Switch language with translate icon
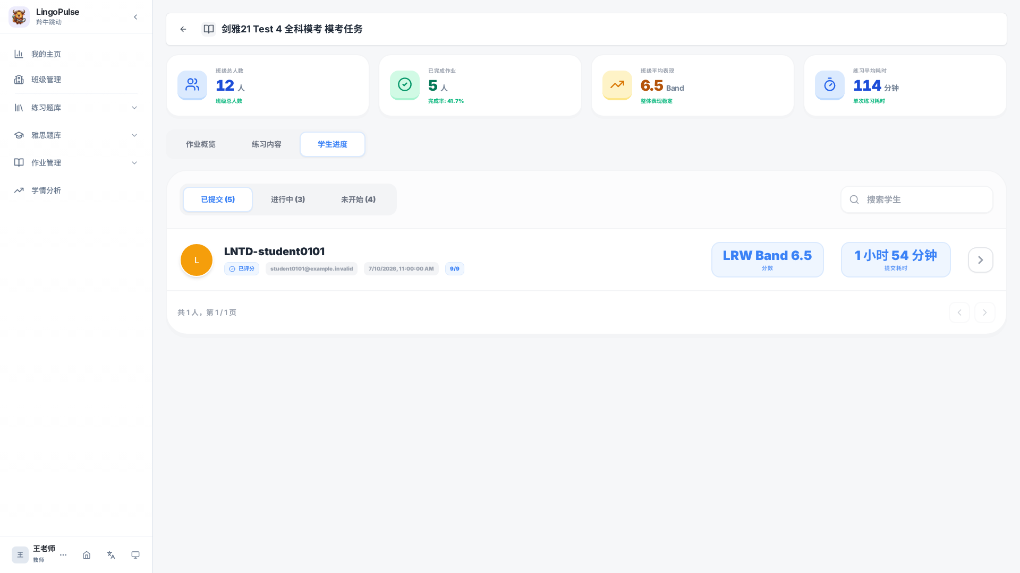 tap(111, 555)
